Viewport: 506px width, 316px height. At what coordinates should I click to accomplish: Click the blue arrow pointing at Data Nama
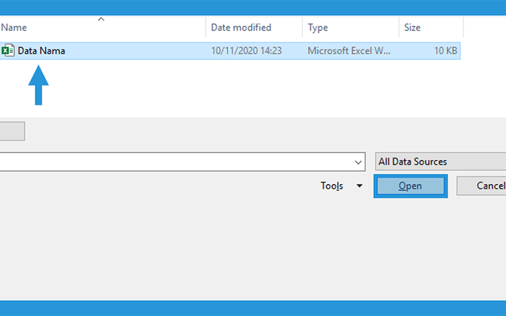click(x=39, y=85)
